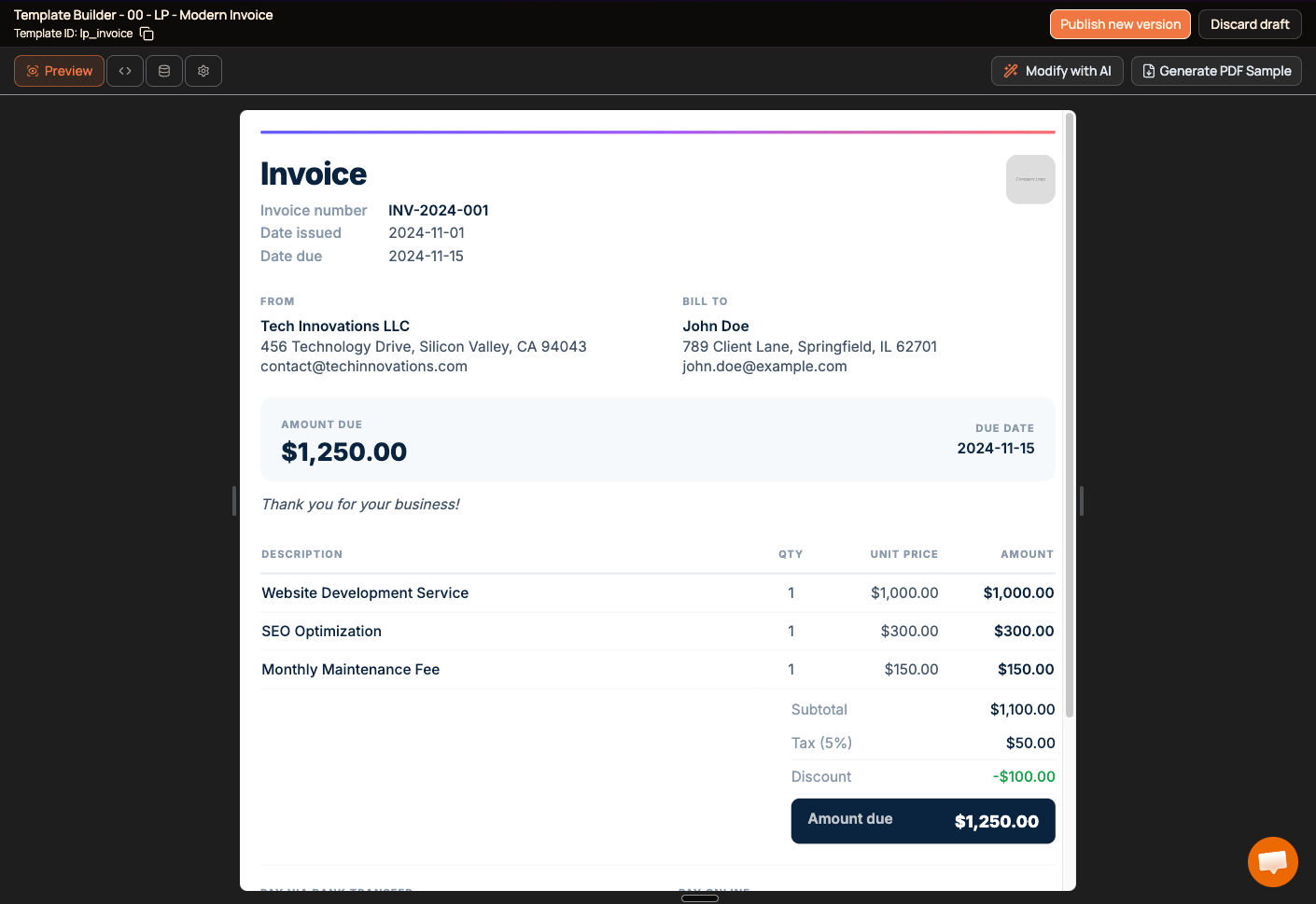Open the test data database icon
The image size is (1316, 904).
[x=163, y=70]
